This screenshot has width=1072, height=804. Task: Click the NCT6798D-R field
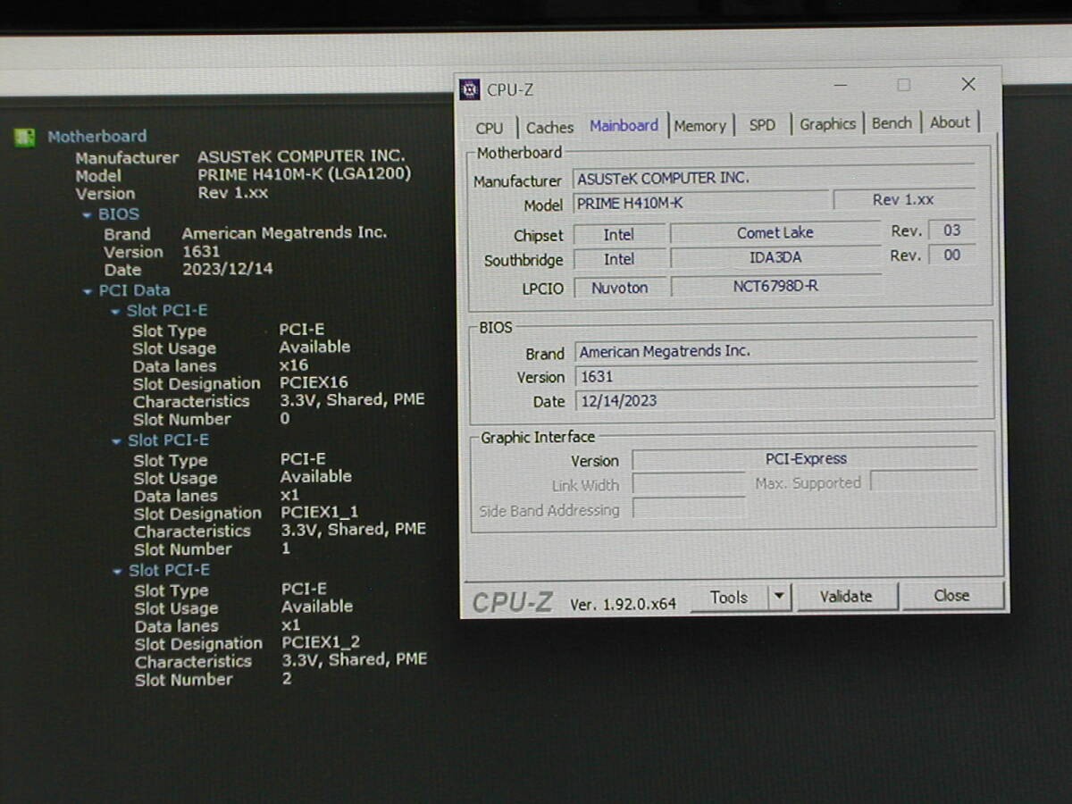[x=775, y=287]
